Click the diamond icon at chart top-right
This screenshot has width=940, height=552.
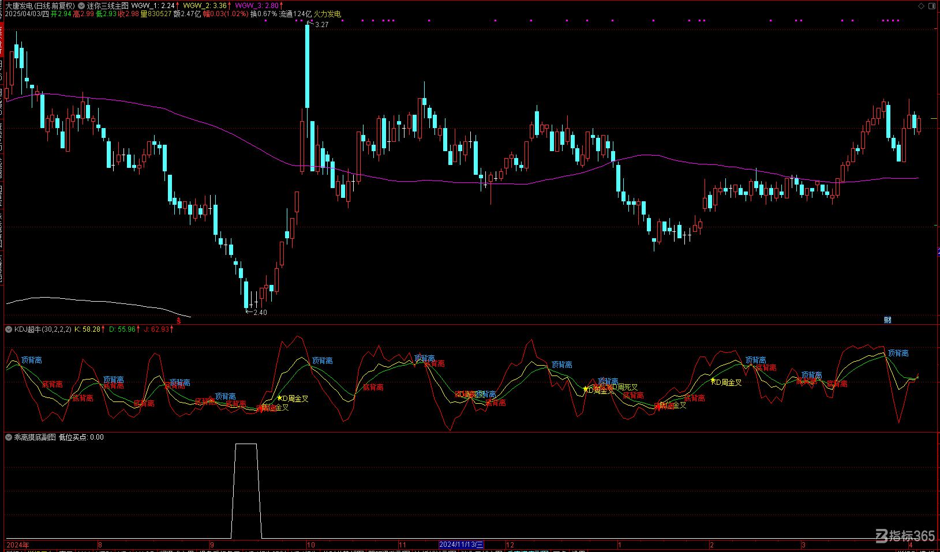(921, 6)
